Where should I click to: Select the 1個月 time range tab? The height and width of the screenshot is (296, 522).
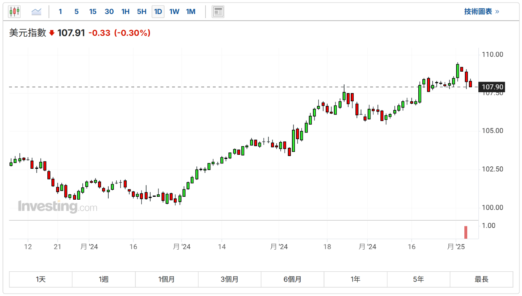coord(167,279)
